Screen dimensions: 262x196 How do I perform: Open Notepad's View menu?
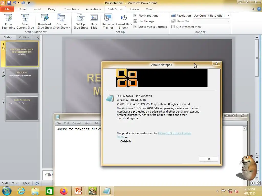[88, 123]
